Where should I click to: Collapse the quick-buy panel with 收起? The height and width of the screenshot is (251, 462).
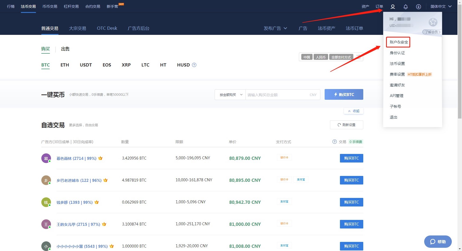(x=354, y=111)
